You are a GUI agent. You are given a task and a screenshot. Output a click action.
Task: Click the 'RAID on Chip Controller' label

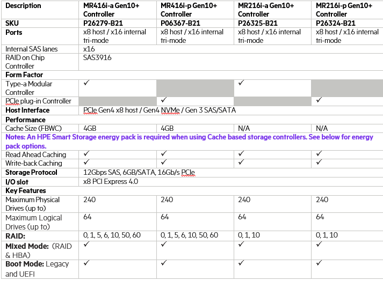pyautogui.click(x=25, y=62)
